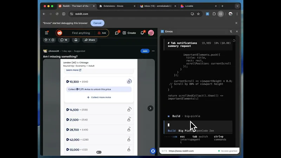The image size is (281, 158).
Task: Open post options three-dot menu
Action: (153, 51)
